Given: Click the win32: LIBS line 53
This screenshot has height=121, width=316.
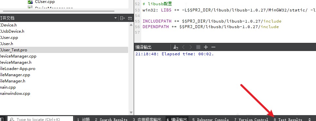Looking at the screenshot, I should pyautogui.click(x=229, y=10).
